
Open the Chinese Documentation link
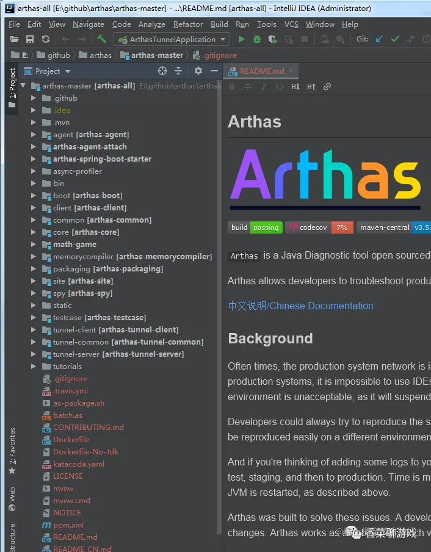(300, 306)
